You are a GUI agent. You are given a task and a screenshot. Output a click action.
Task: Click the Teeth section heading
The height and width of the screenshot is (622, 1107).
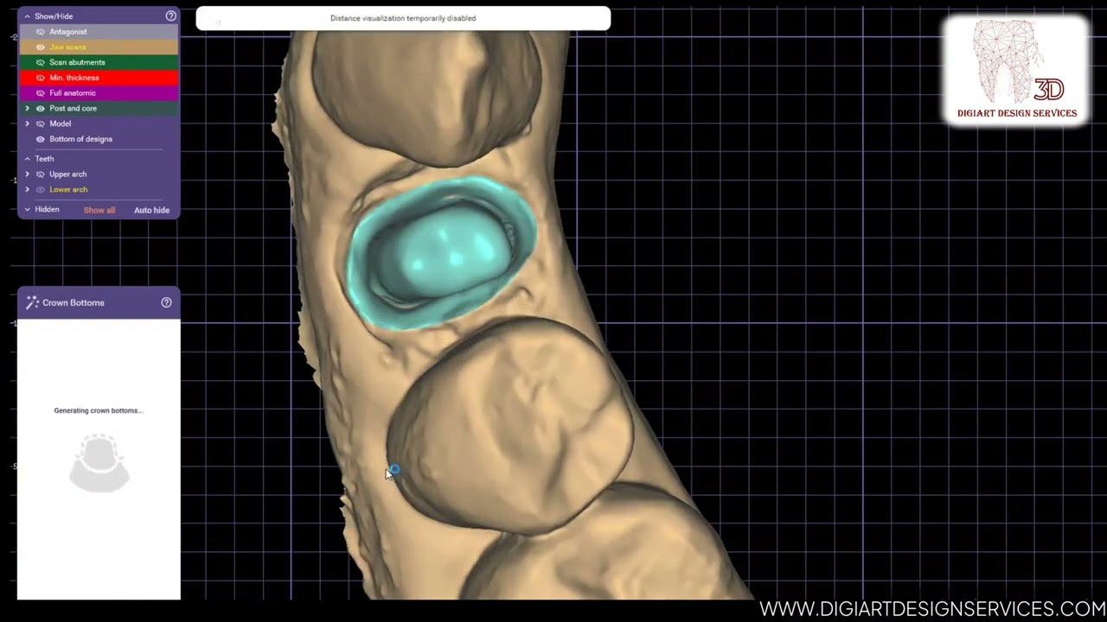(x=44, y=159)
